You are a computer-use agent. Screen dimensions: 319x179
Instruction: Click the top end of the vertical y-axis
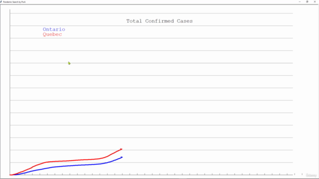tap(10, 10)
